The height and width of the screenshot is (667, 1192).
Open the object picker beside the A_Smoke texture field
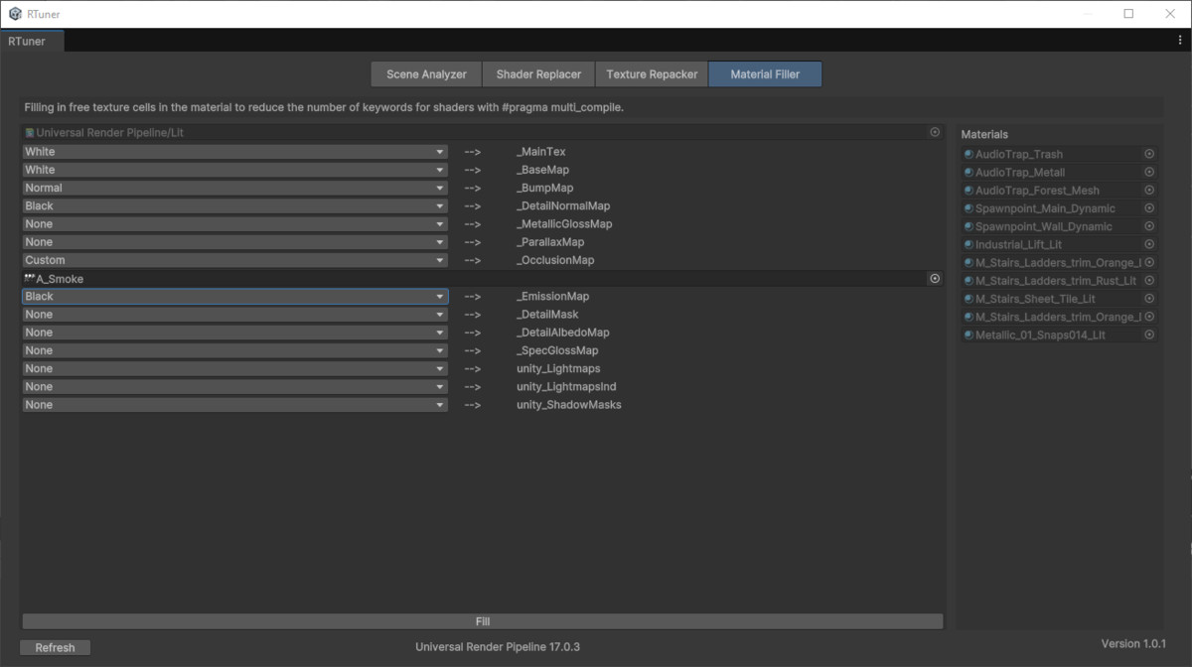934,278
